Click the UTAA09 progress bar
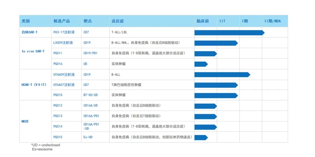Image resolution: width=315 pixels, height=157 pixels. coord(222,75)
